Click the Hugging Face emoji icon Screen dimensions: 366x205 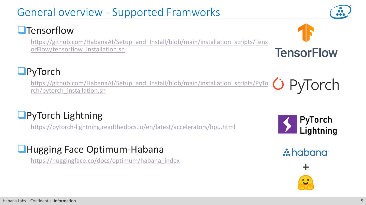pos(306,183)
